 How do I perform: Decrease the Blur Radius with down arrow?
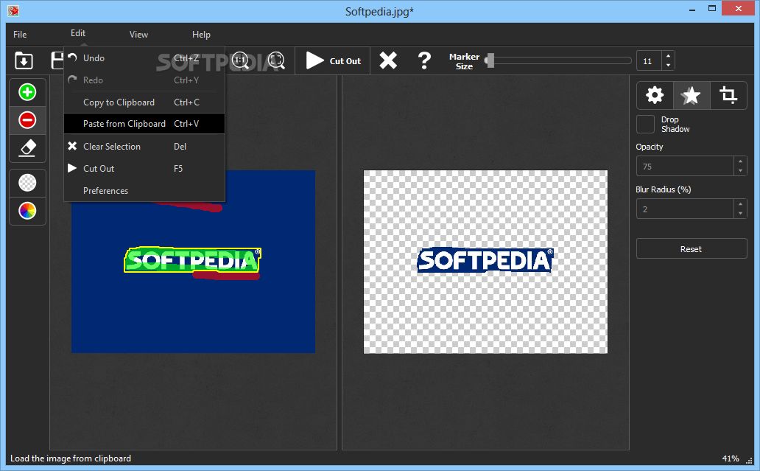[x=740, y=214]
